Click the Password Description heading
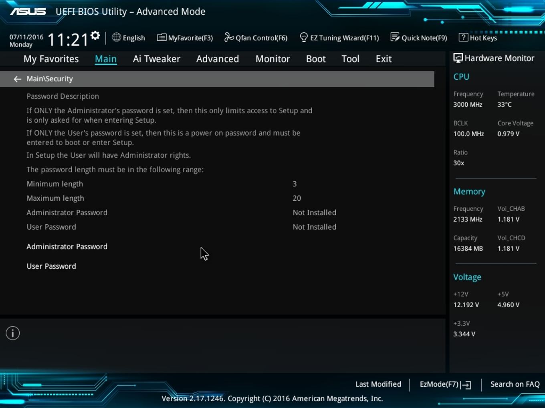545x408 pixels. 63,96
